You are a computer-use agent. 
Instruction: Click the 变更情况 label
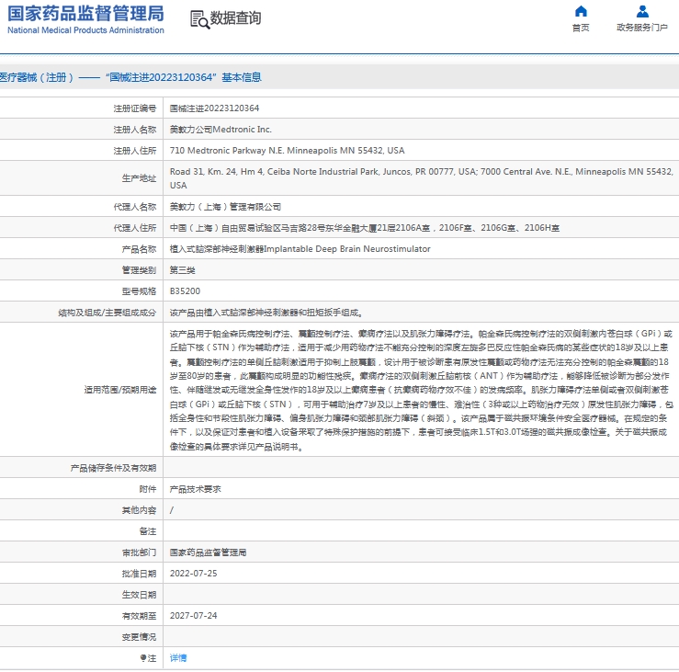tap(139, 637)
